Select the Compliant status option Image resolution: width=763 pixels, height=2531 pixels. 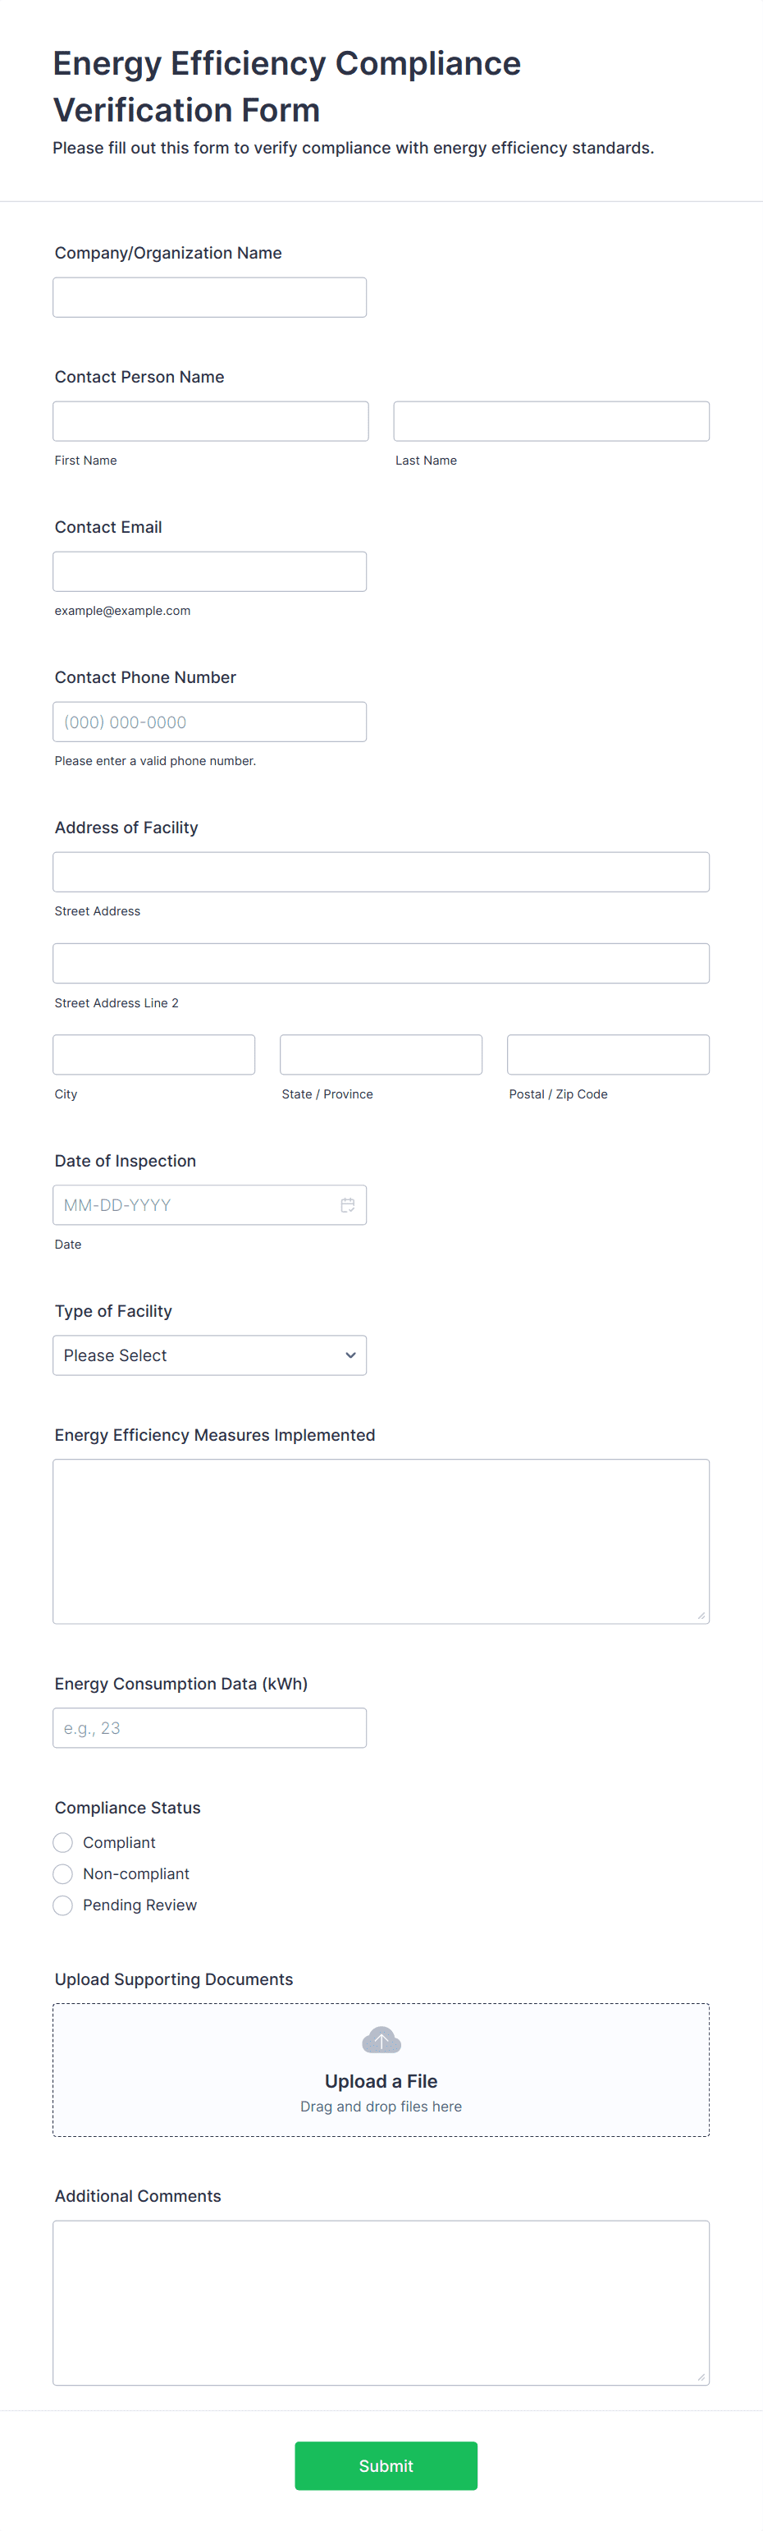[x=63, y=1842]
